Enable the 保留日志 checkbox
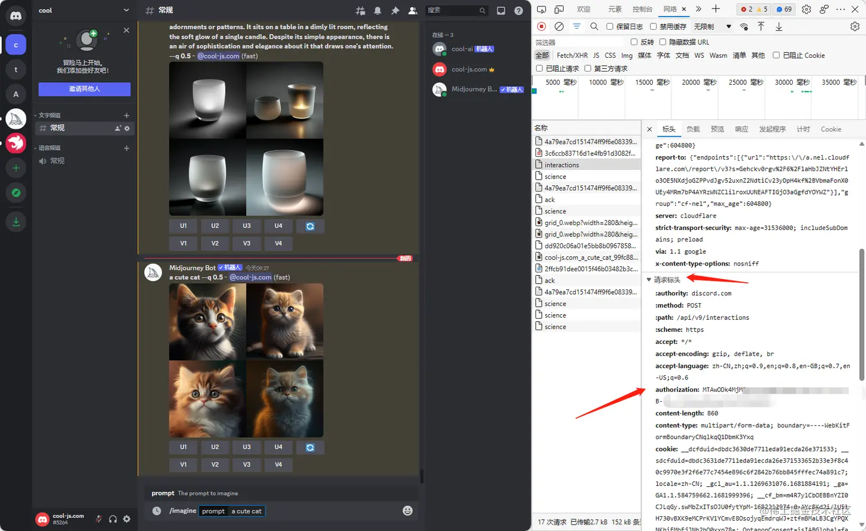This screenshot has height=531, width=866. click(x=610, y=26)
